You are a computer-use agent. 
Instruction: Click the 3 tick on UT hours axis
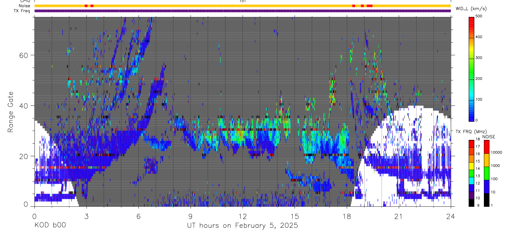(x=86, y=216)
